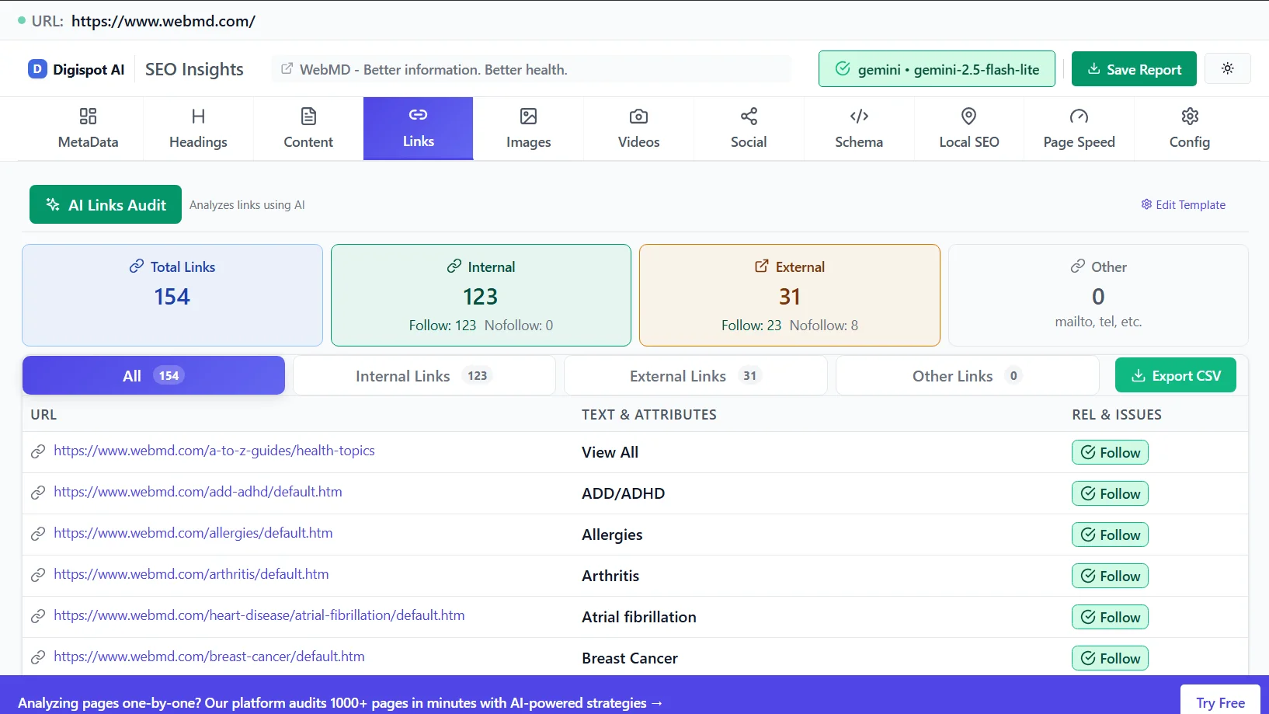
Task: Click the gemini-2.5-flash-lite model badge
Action: click(x=937, y=69)
